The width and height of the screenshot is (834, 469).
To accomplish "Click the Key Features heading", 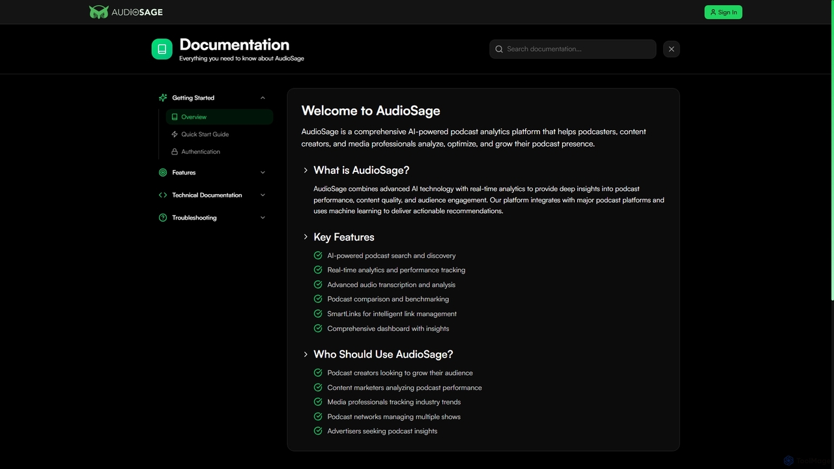I will pyautogui.click(x=344, y=237).
